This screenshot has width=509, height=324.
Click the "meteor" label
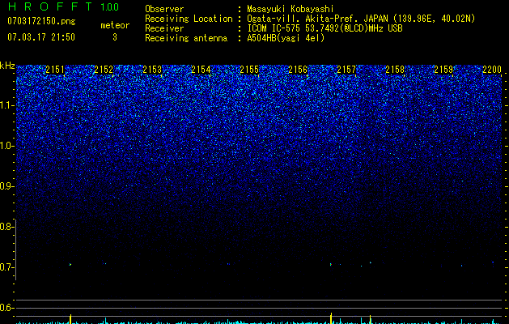(115, 25)
